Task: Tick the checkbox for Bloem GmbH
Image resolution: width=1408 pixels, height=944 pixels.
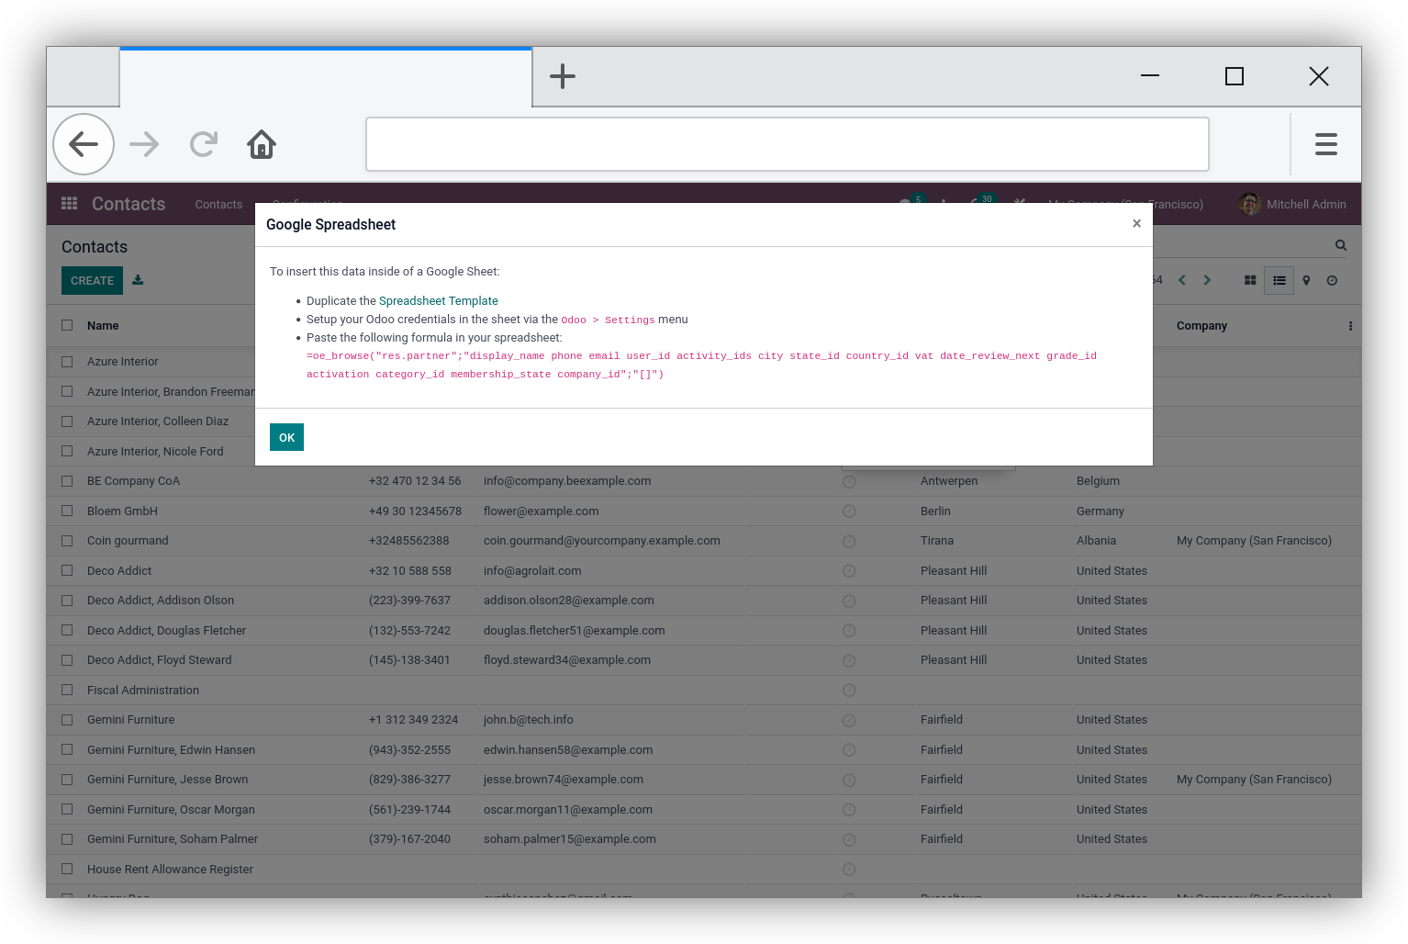Action: click(x=67, y=511)
